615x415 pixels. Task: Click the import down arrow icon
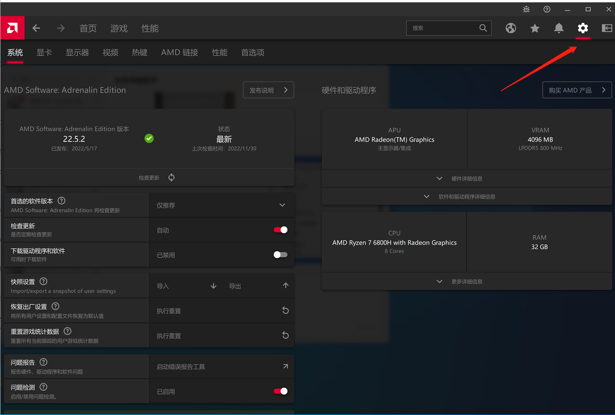coord(214,286)
